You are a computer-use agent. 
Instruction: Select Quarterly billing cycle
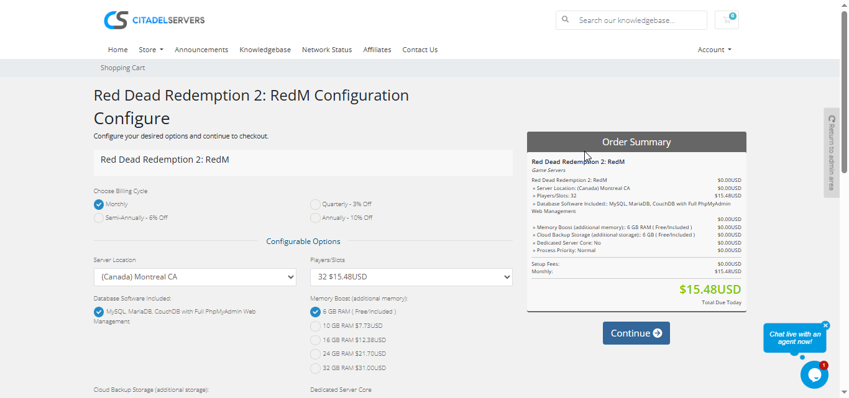pyautogui.click(x=316, y=204)
